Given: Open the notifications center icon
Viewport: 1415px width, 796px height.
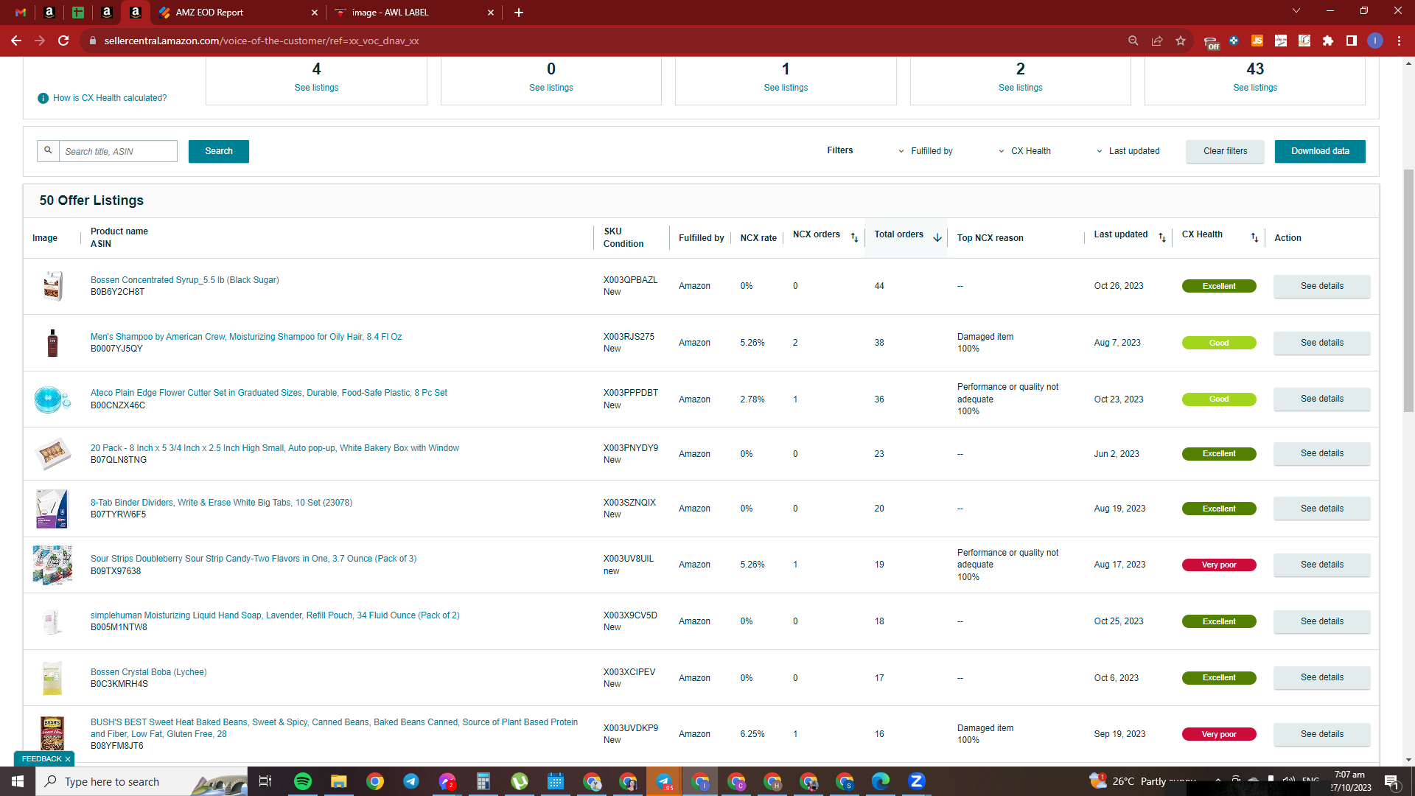Looking at the screenshot, I should point(1391,781).
